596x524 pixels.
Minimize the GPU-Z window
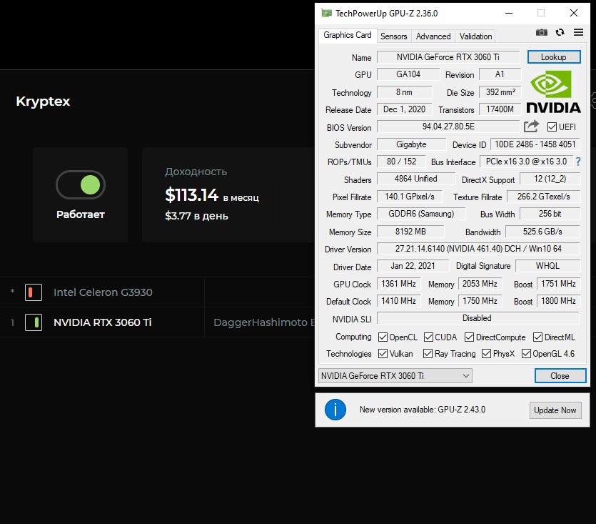click(509, 13)
